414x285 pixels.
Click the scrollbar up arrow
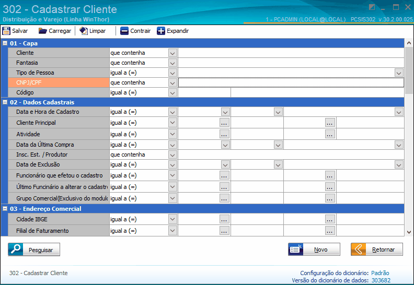coord(409,43)
